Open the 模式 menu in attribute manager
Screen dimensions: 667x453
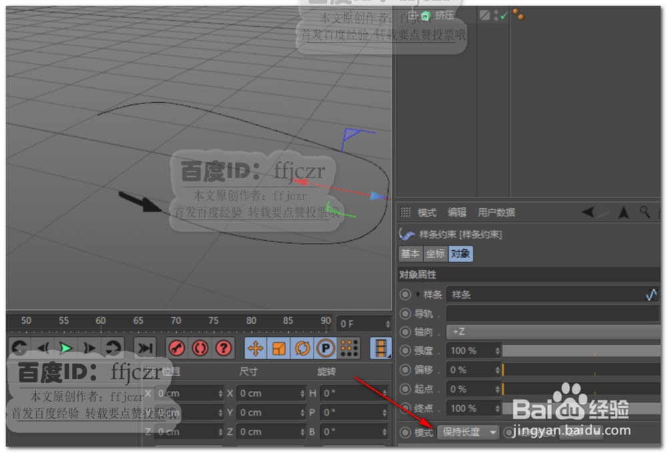tap(427, 212)
